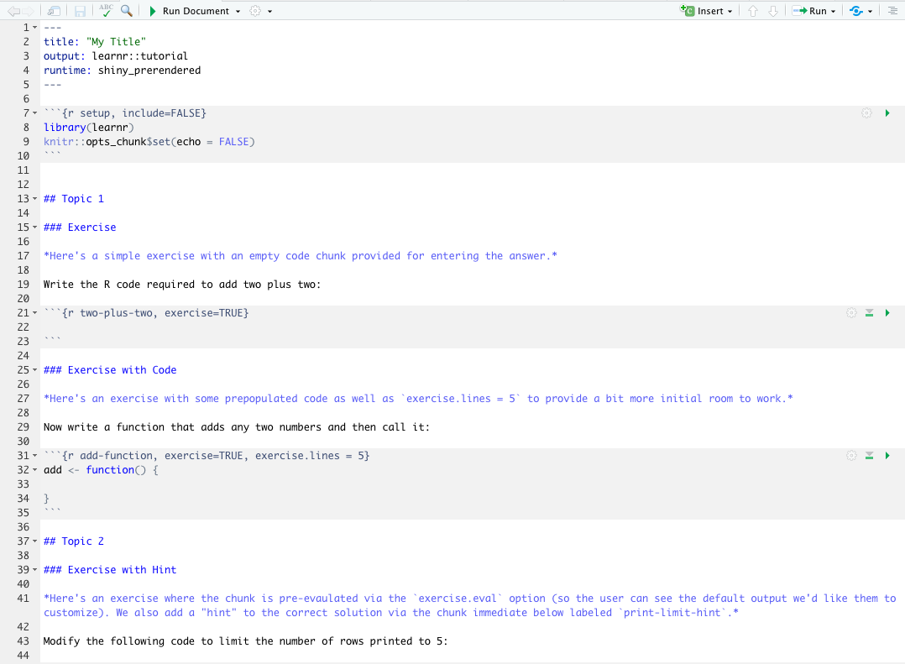Viewport: 905px width, 664px height.
Task: Go to previous chunk with up arrow
Action: pyautogui.click(x=752, y=11)
